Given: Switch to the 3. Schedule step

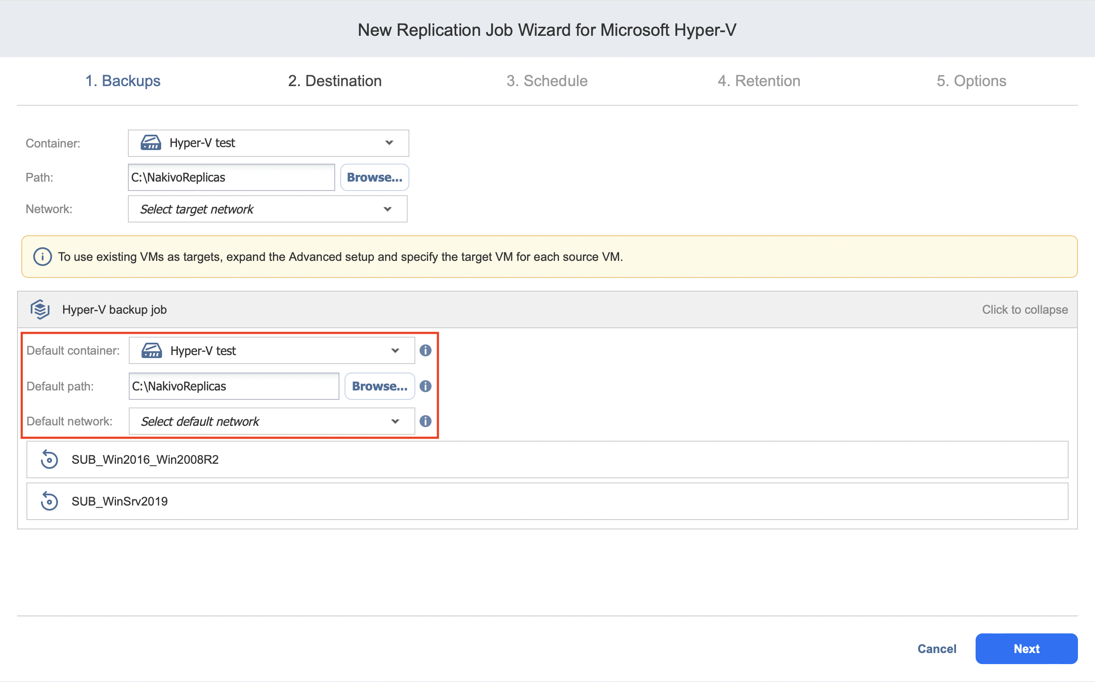Looking at the screenshot, I should [547, 81].
